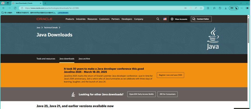251x109 pixels.
Task: Click the import favorites bookmark item
Action: coord(7,13)
